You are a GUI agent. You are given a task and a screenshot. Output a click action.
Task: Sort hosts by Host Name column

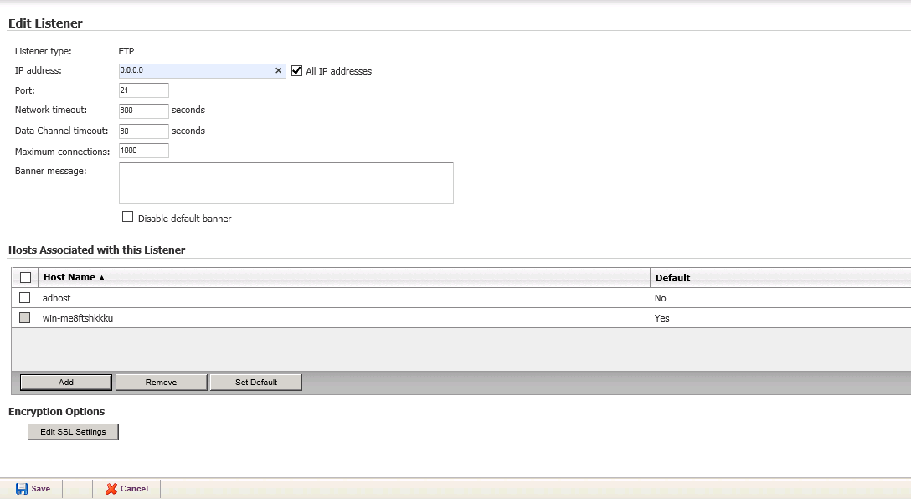[x=74, y=278]
